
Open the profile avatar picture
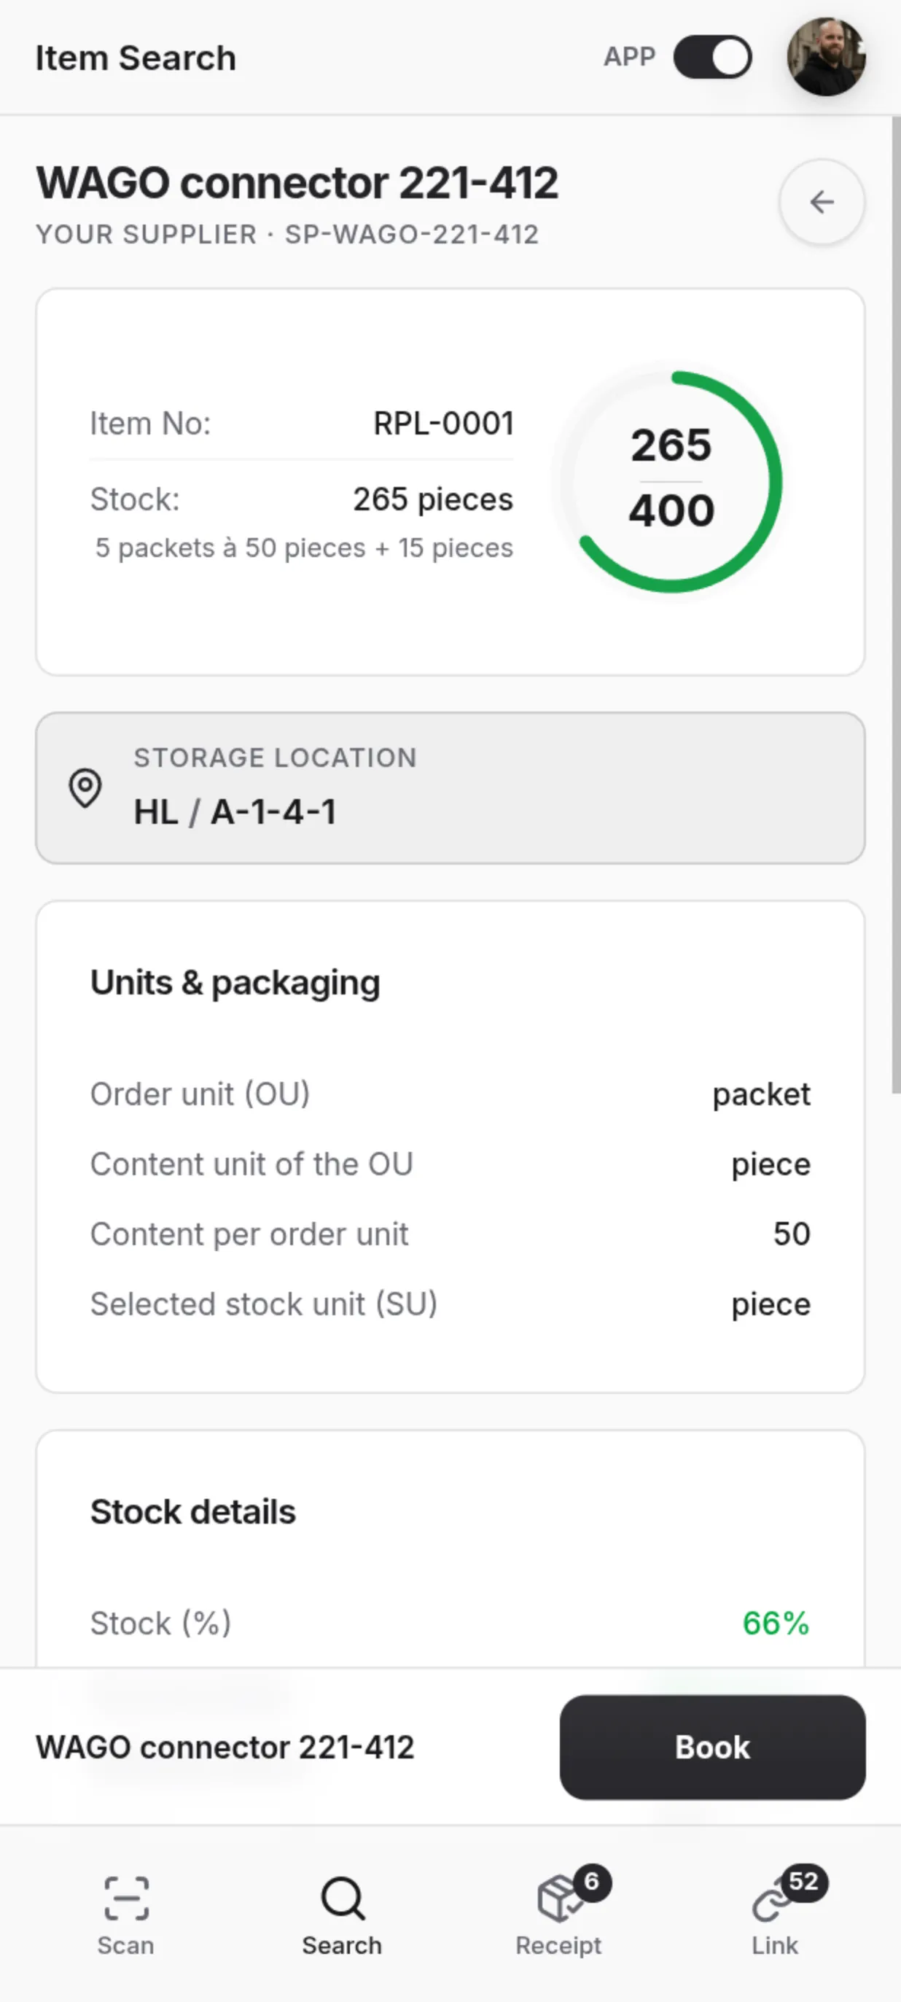pos(829,57)
